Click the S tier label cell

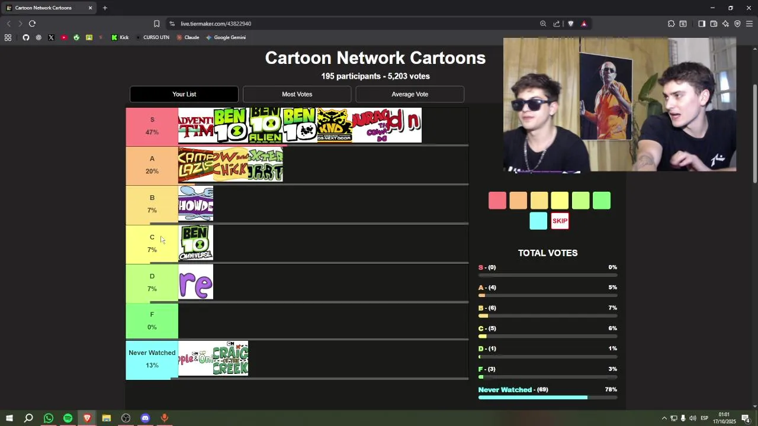tap(152, 126)
